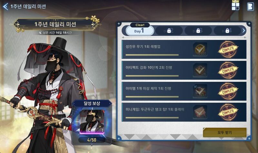The image size is (258, 153).
Task: Select the locked Day 2 tab
Action: point(169,30)
